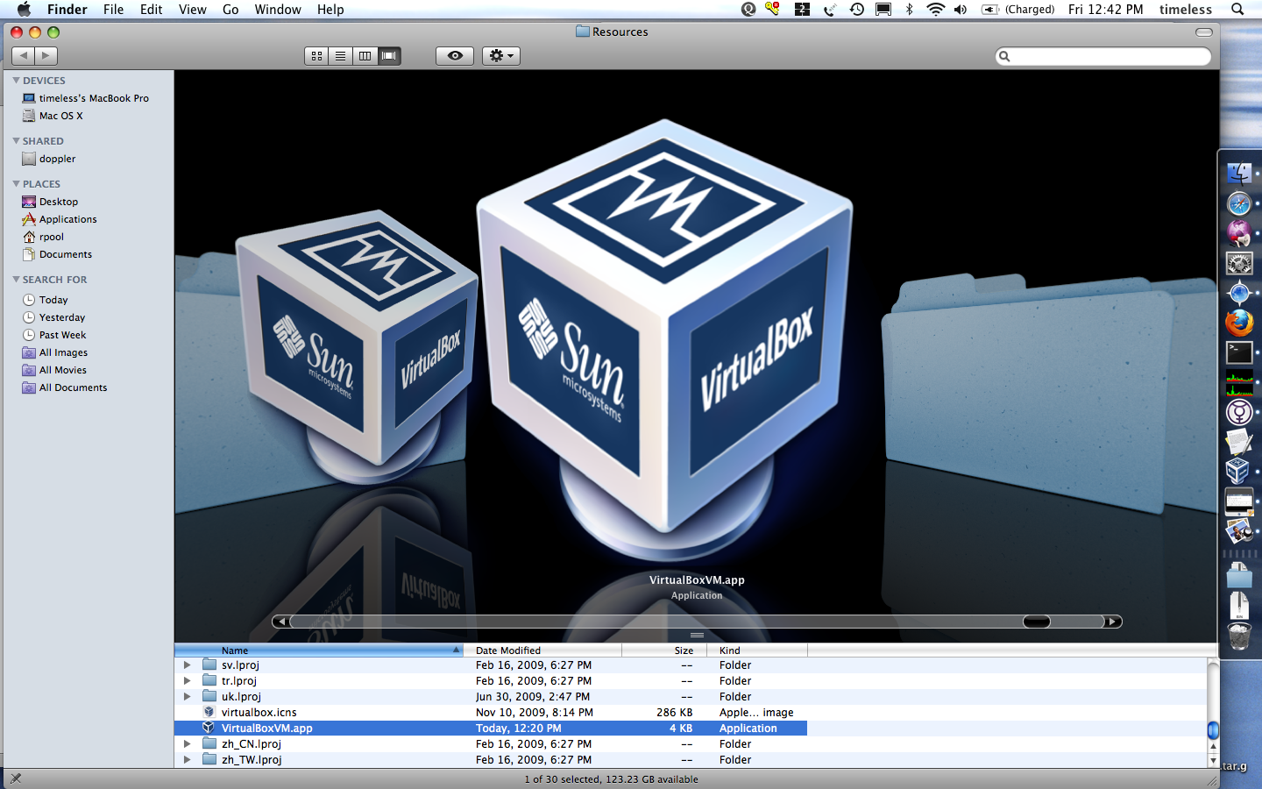Open the Finder menu

tap(67, 10)
